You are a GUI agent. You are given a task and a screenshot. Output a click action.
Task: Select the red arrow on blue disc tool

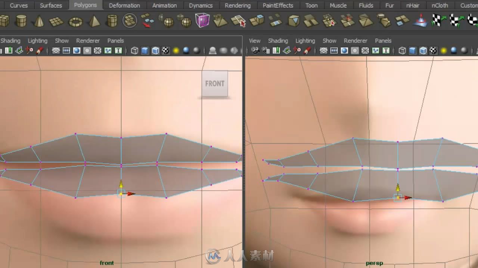pyautogui.click(x=421, y=21)
